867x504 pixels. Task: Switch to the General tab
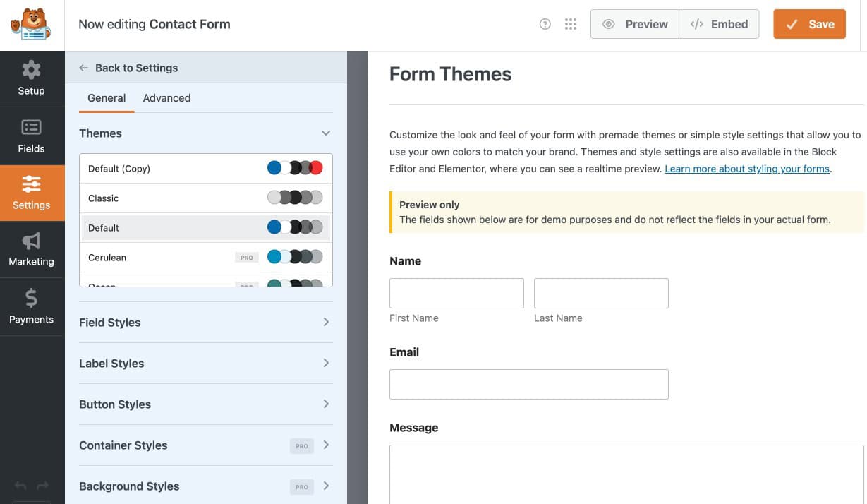[107, 98]
